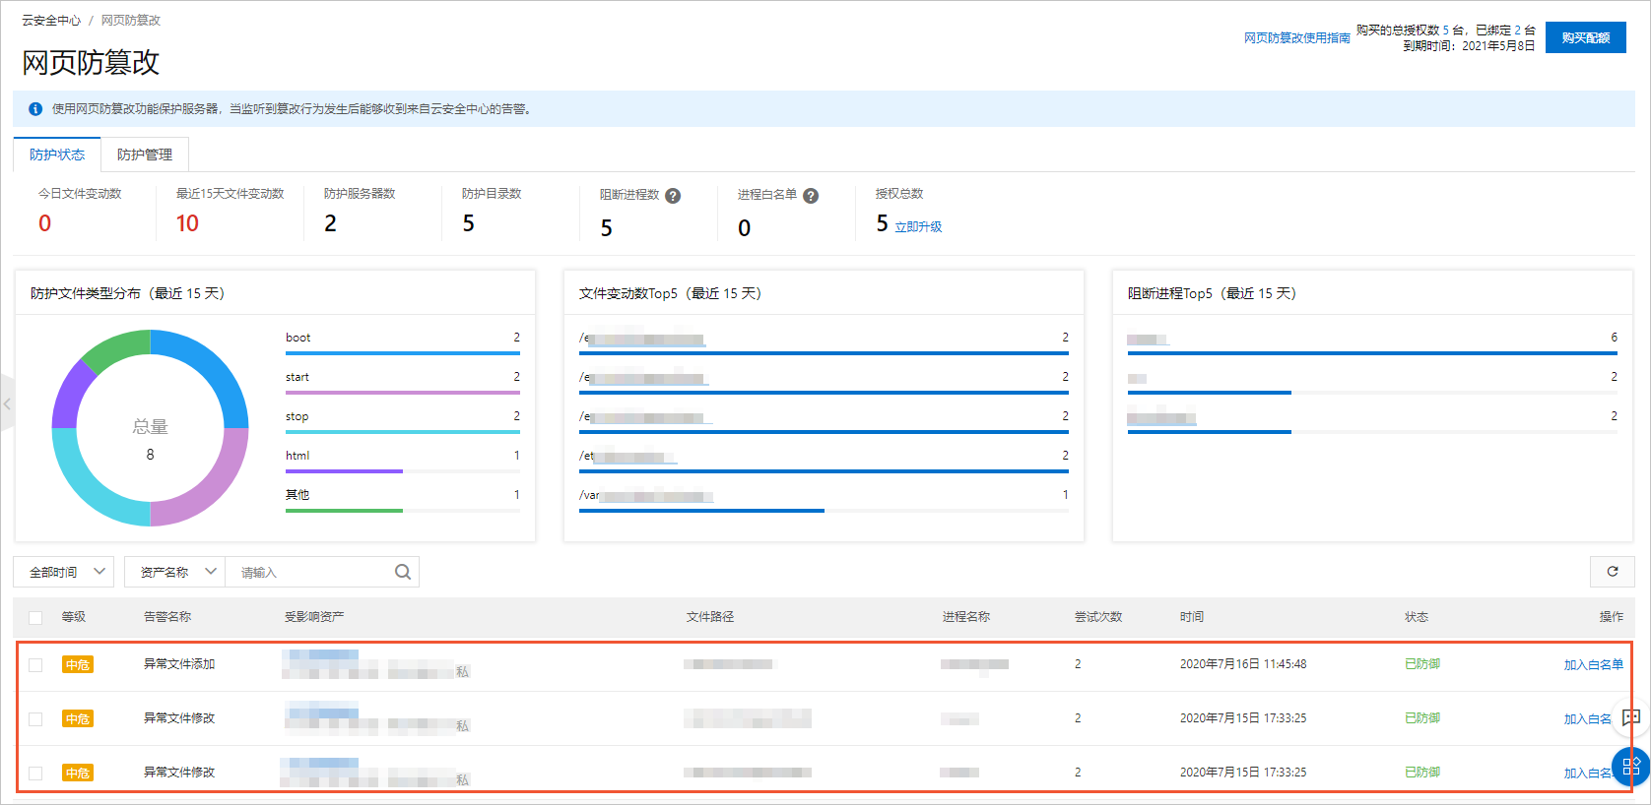
Task: Click the boot progress bar
Action: pyautogui.click(x=403, y=352)
